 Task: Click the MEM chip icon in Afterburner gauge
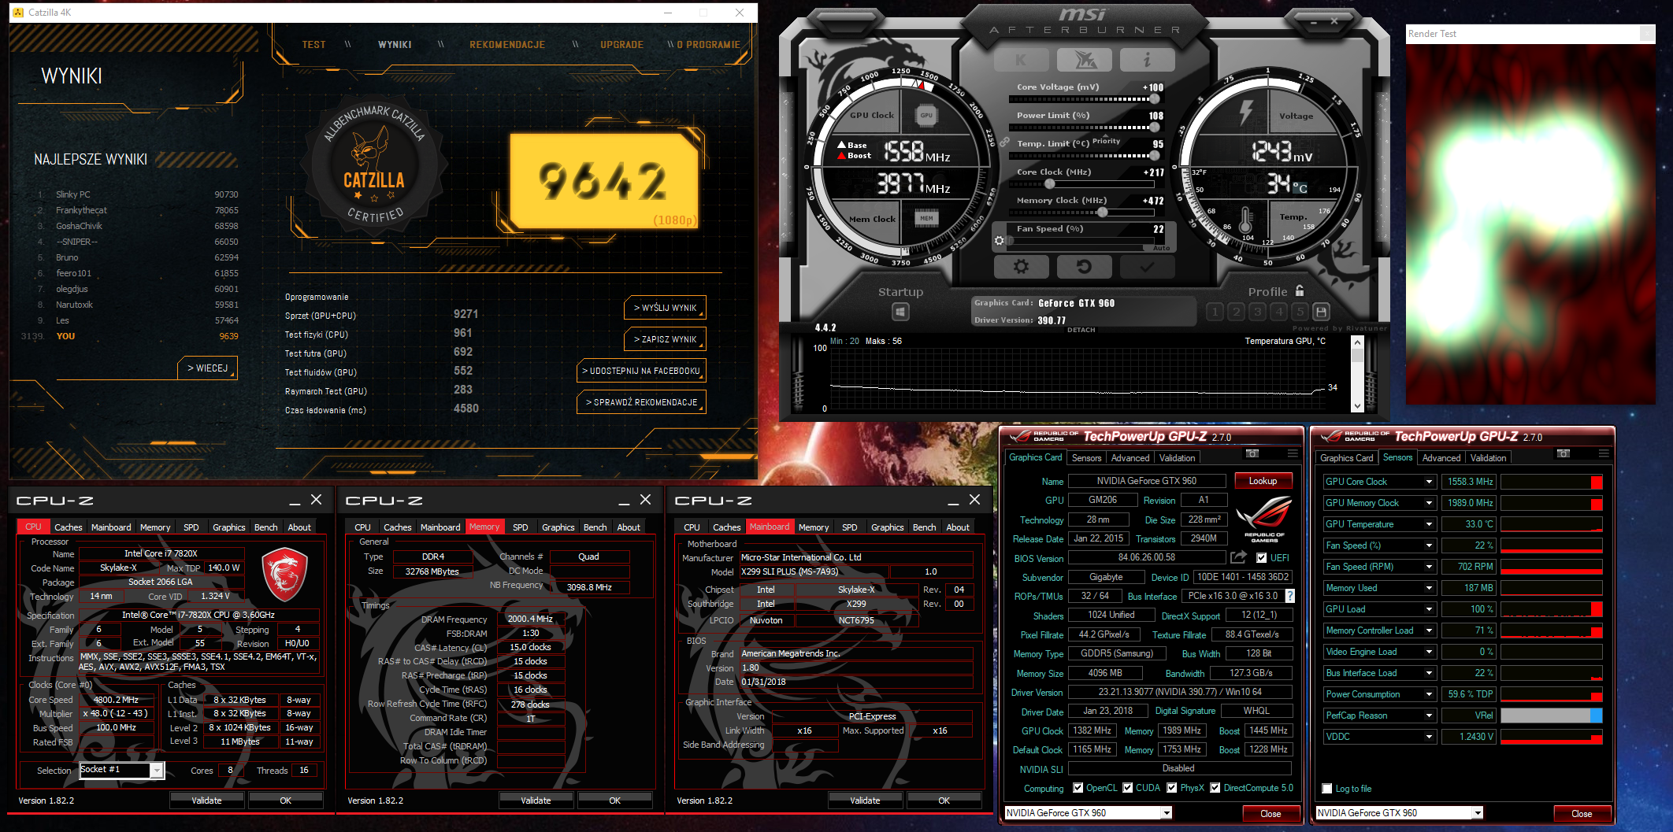point(926,218)
